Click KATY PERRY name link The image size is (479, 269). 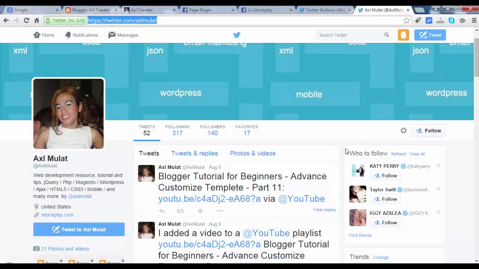click(x=384, y=166)
